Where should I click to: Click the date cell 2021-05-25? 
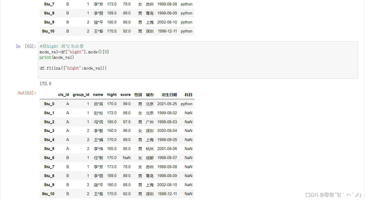pos(167,104)
